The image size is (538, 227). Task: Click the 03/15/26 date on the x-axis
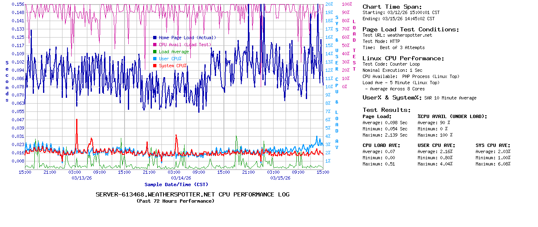[280, 178]
